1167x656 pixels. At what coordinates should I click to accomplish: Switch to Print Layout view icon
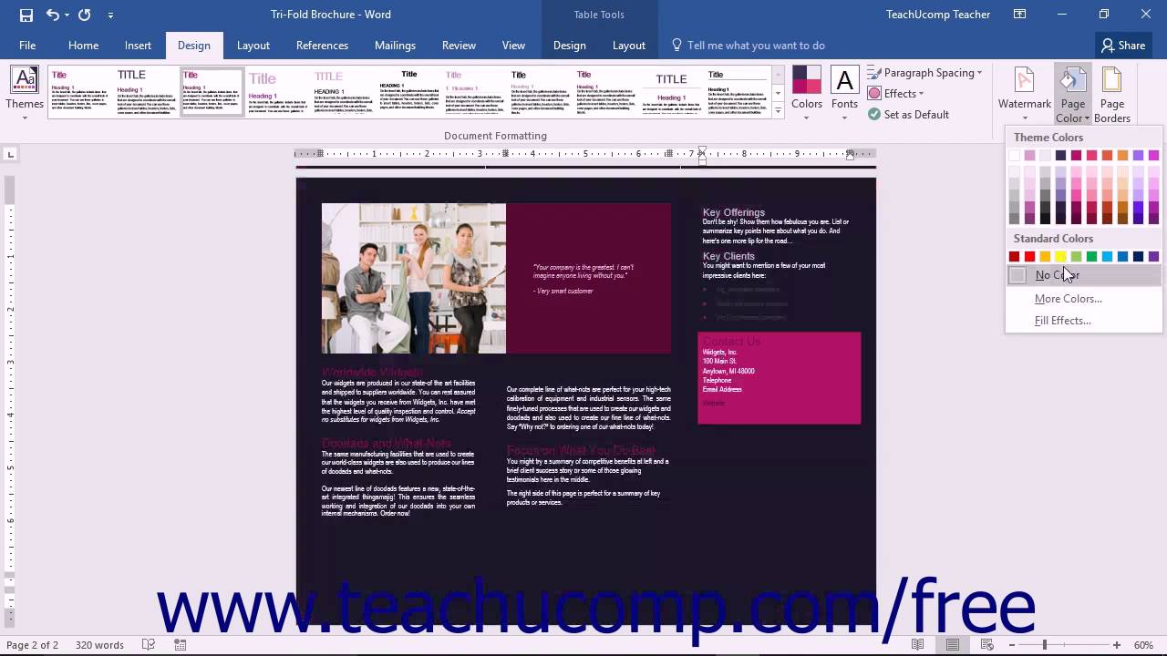tap(953, 645)
